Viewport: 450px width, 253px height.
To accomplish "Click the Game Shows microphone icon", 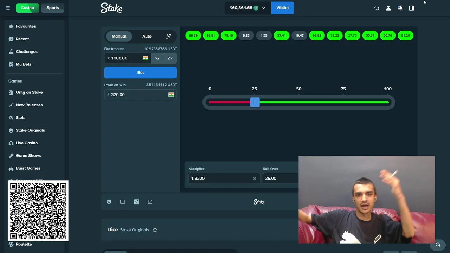I will coord(11,156).
